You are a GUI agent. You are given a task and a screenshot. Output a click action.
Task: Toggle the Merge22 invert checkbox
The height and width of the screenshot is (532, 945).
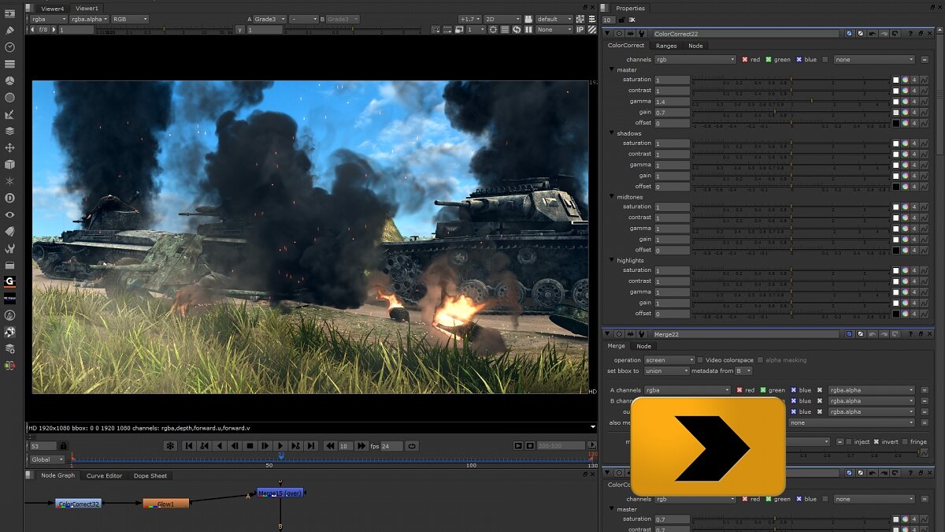click(x=876, y=441)
